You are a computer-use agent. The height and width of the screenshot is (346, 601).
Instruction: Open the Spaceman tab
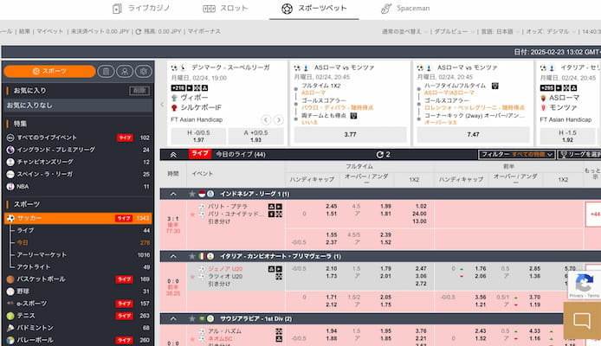point(405,9)
